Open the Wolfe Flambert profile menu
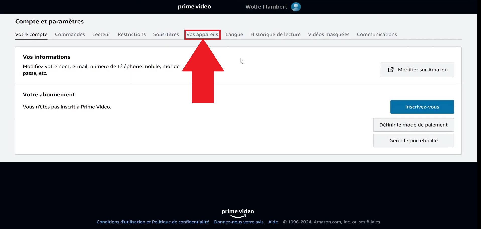Image resolution: width=481 pixels, height=229 pixels. tap(266, 7)
